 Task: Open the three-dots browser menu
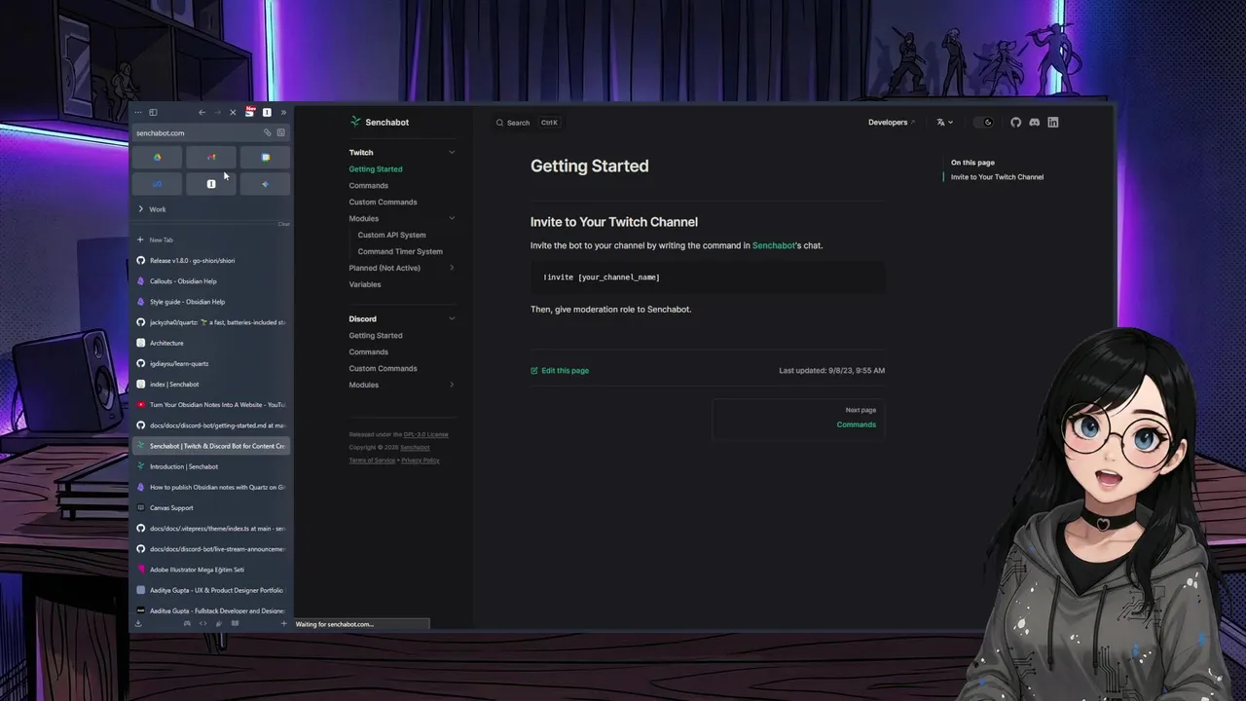pyautogui.click(x=138, y=112)
